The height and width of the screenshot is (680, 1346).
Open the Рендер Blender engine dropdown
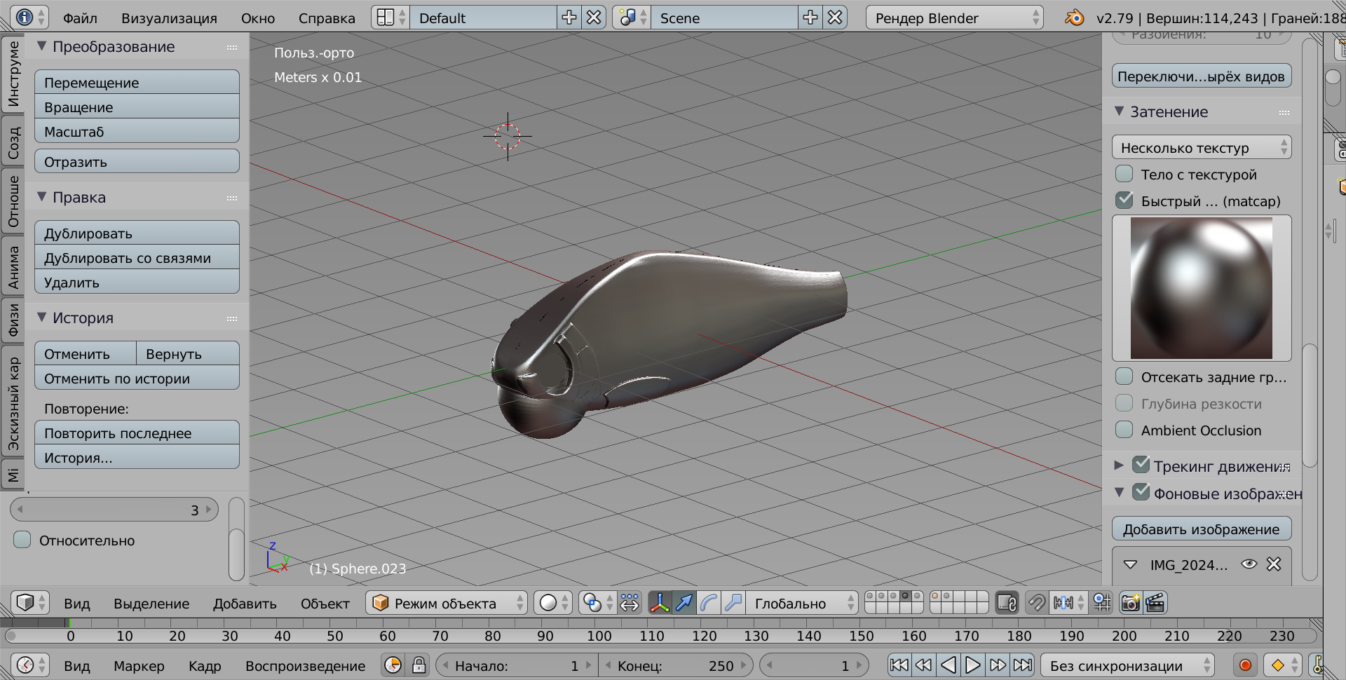point(953,18)
